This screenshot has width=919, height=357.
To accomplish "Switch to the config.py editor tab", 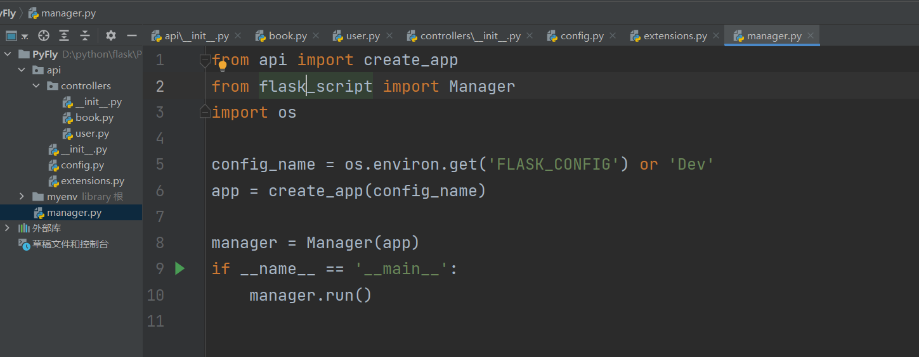I will (x=575, y=36).
